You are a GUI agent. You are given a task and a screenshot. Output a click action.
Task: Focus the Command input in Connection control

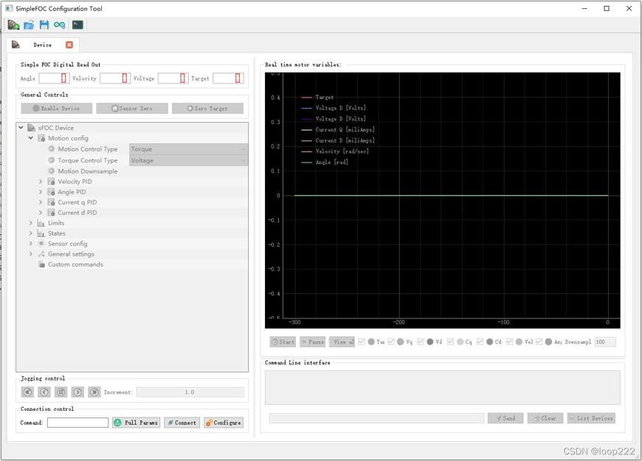77,423
